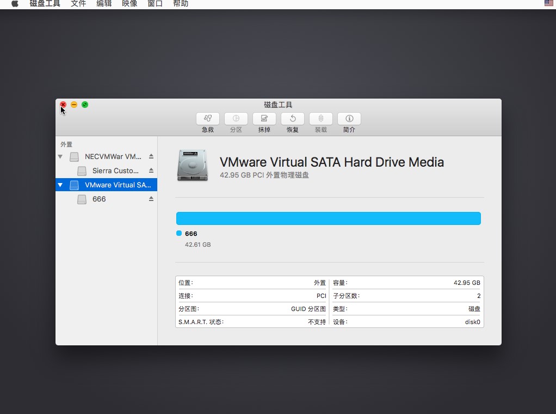The width and height of the screenshot is (556, 414).
Task: Click the Erase (抹掉) toolbar button
Action: pos(264,119)
